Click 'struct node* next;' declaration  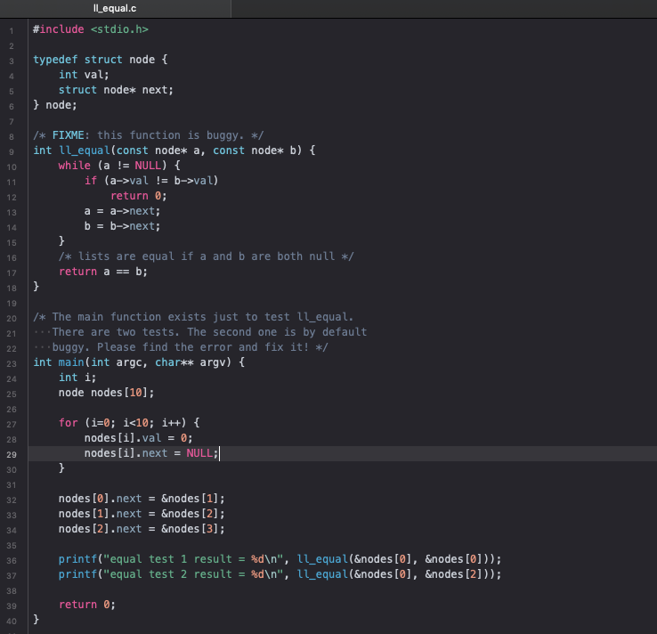tap(116, 90)
